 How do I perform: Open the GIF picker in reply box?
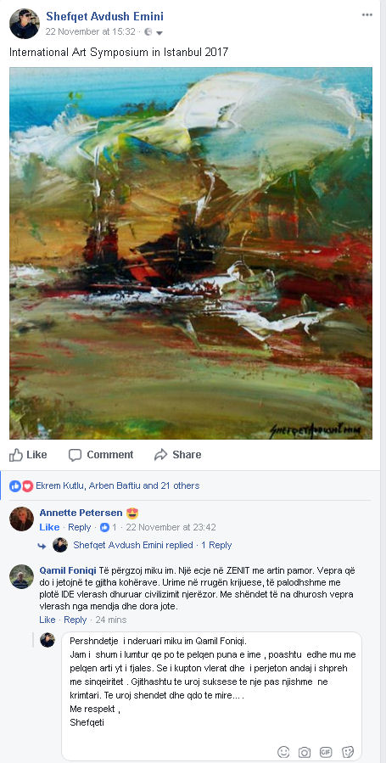pyautogui.click(x=326, y=752)
